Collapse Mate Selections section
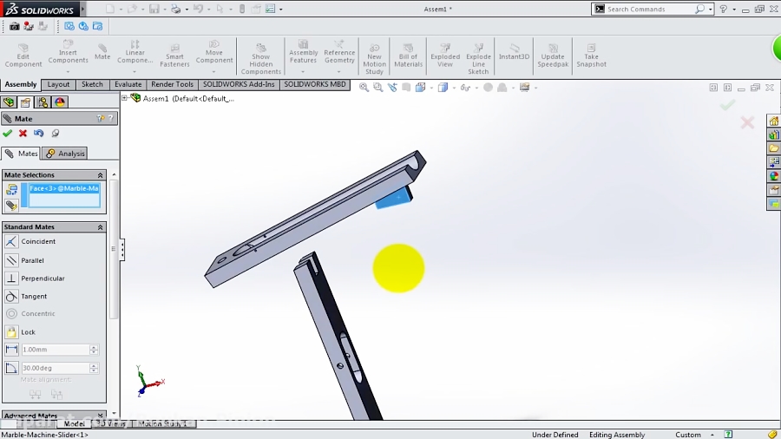The height and width of the screenshot is (439, 781). point(100,175)
